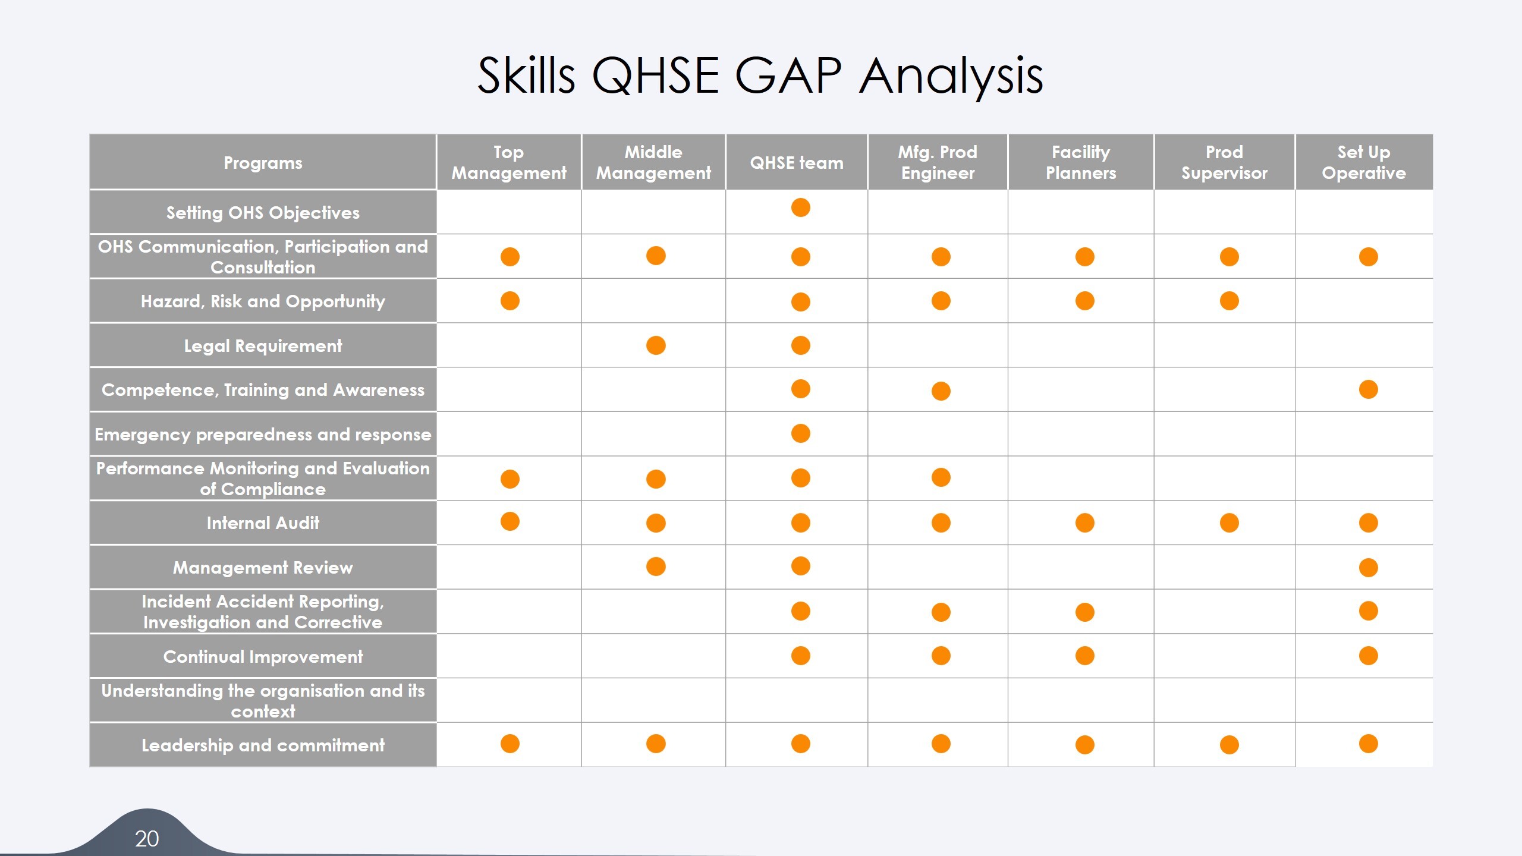Viewport: 1522px width, 856px height.
Task: Click the Competence, Training and Awareness row label
Action: coord(263,389)
